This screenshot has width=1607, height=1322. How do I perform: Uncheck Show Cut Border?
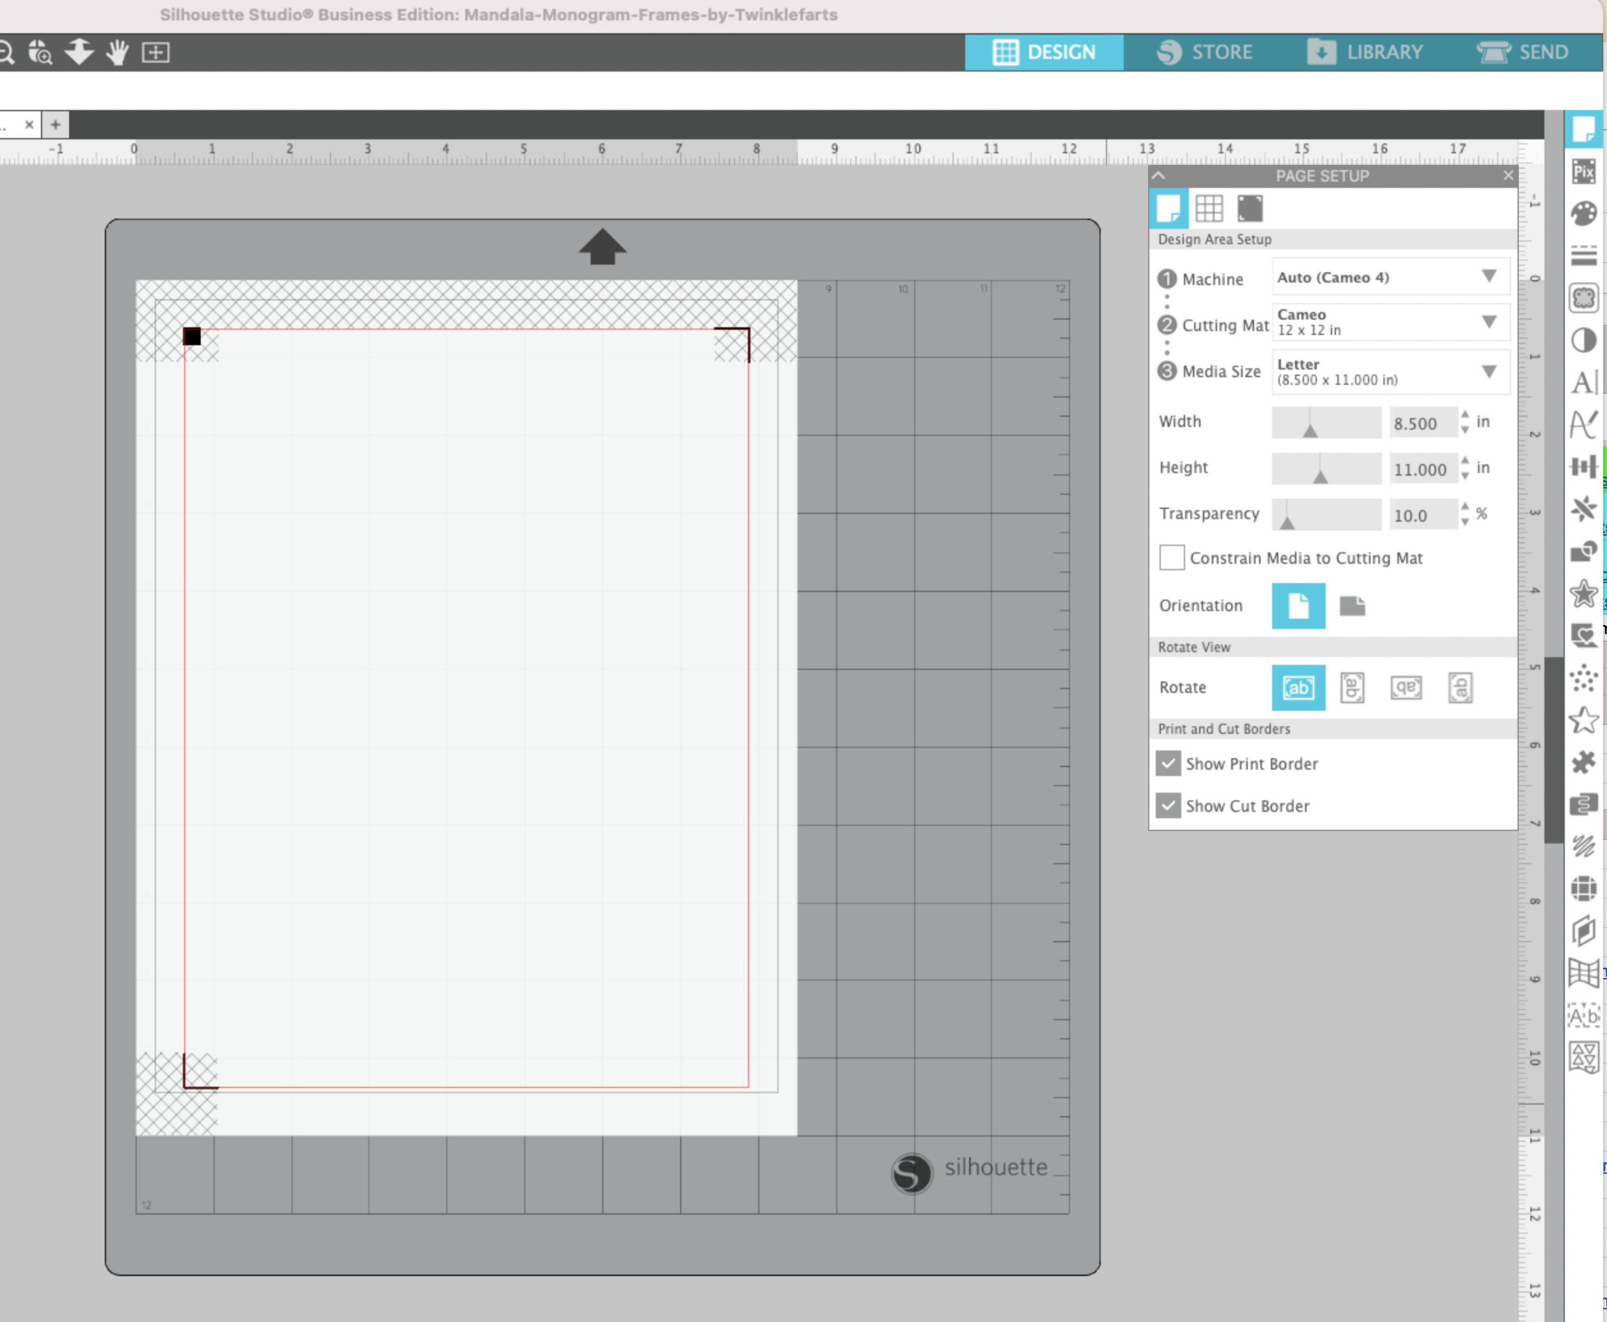point(1168,805)
